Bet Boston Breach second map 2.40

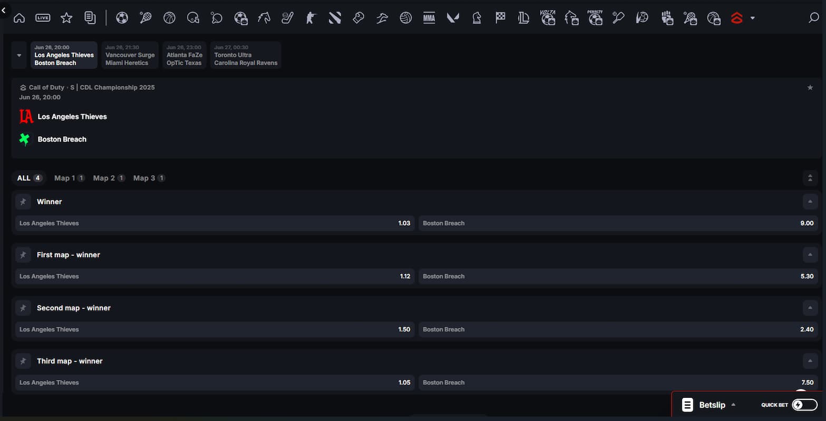pos(618,329)
